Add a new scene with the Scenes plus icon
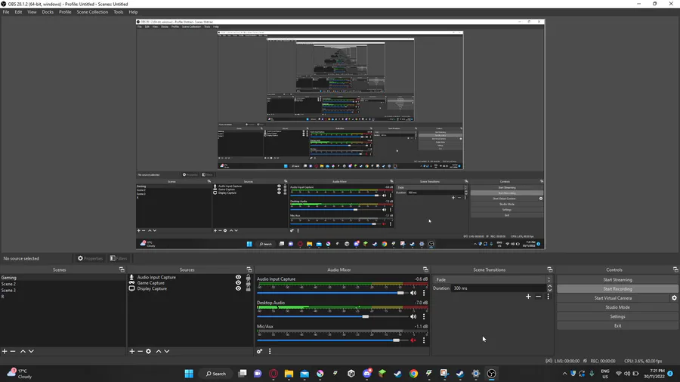This screenshot has width=680, height=382. 5,351
